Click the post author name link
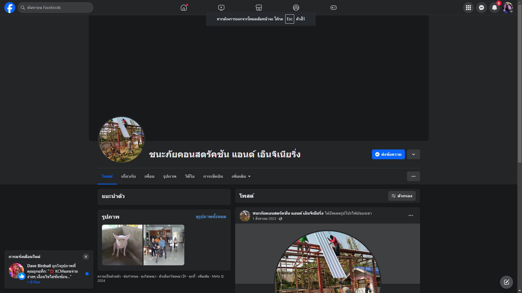 pos(288,213)
